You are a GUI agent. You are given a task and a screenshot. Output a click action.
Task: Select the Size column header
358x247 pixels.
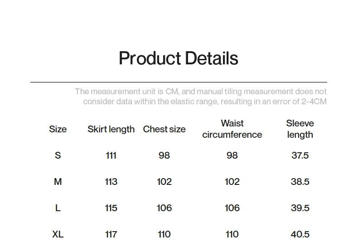[x=58, y=129]
